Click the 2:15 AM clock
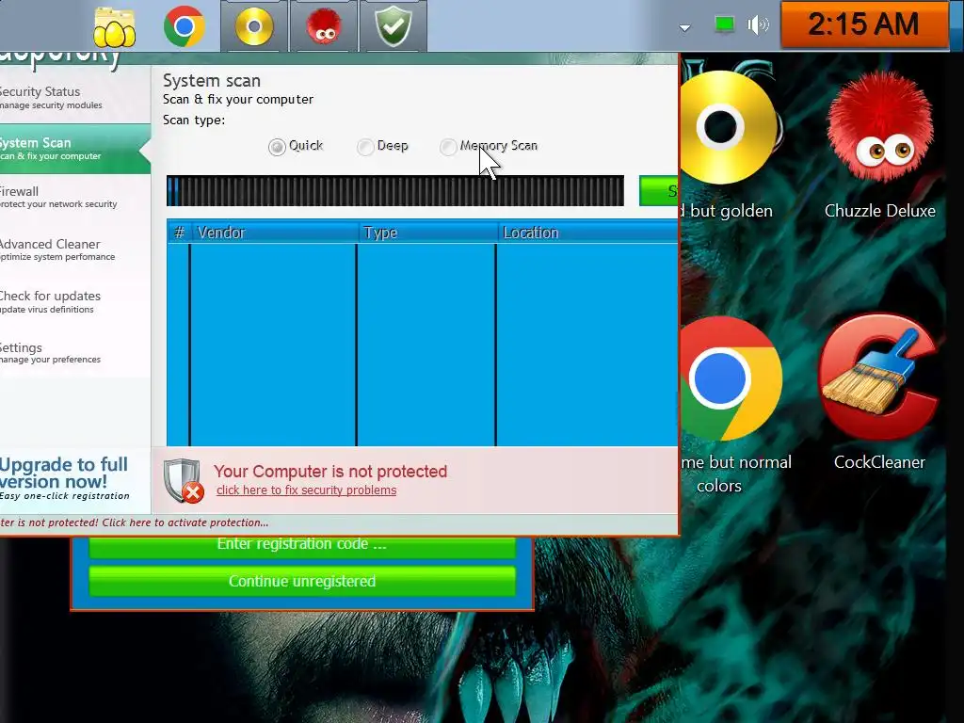964x723 pixels. click(x=864, y=24)
